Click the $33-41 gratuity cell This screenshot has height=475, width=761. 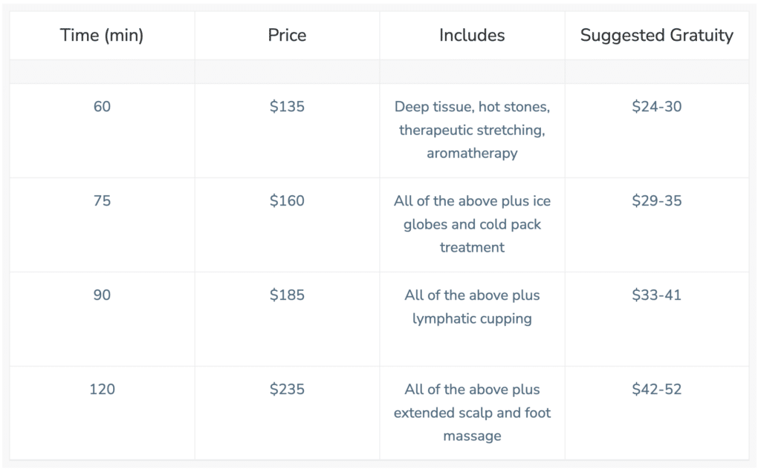pos(657,295)
